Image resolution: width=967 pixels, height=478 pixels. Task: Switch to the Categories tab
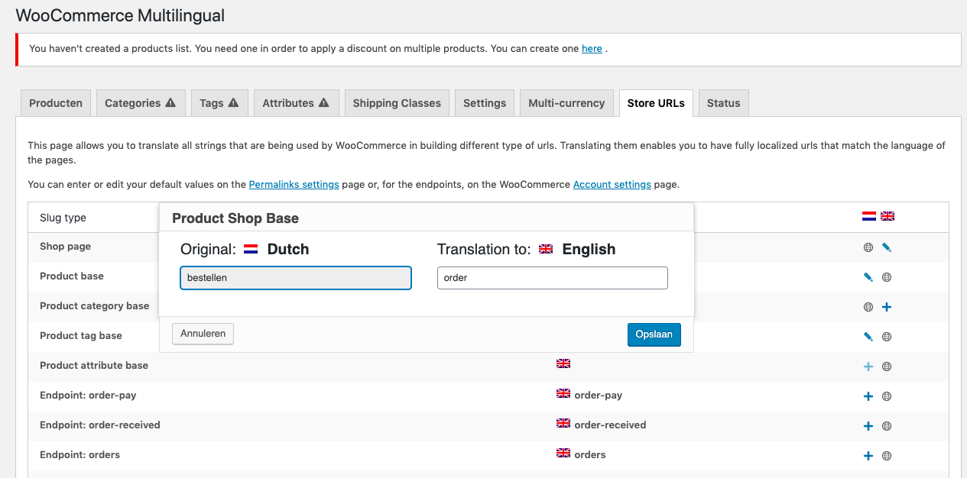[x=141, y=103]
